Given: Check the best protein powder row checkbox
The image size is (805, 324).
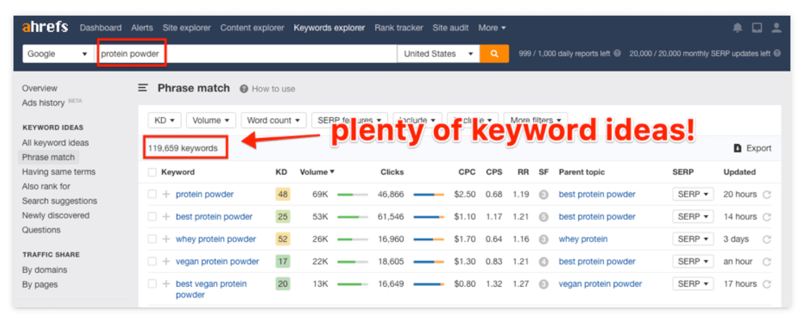Looking at the screenshot, I should 152,217.
